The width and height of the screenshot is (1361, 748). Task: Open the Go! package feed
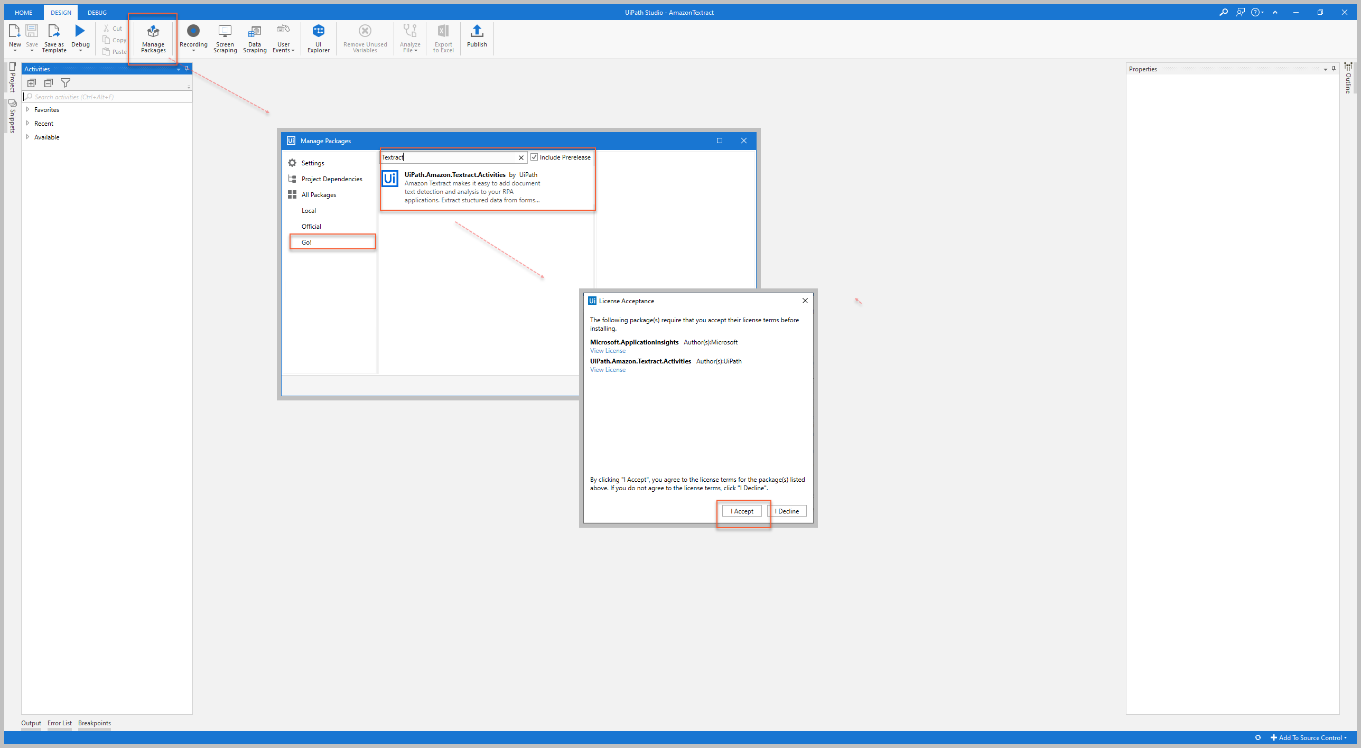click(x=306, y=242)
